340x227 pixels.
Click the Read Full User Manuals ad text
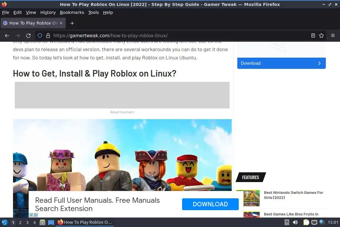(97, 204)
